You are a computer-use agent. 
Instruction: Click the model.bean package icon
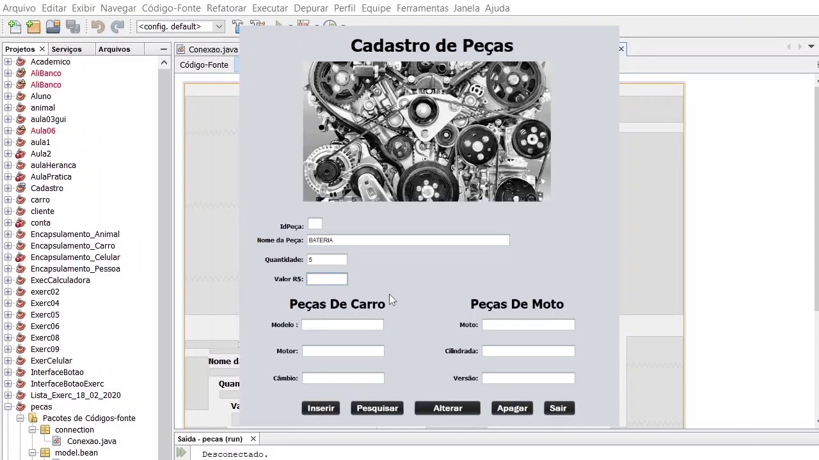(45, 453)
